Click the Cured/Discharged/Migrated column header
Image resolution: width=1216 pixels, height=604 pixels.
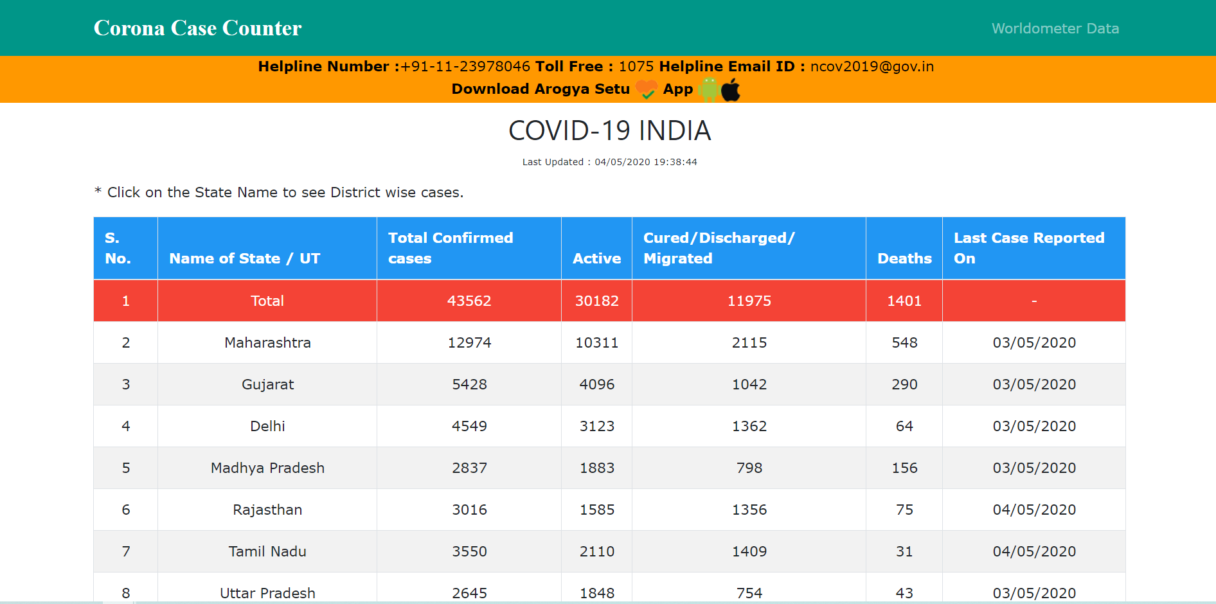click(x=719, y=248)
